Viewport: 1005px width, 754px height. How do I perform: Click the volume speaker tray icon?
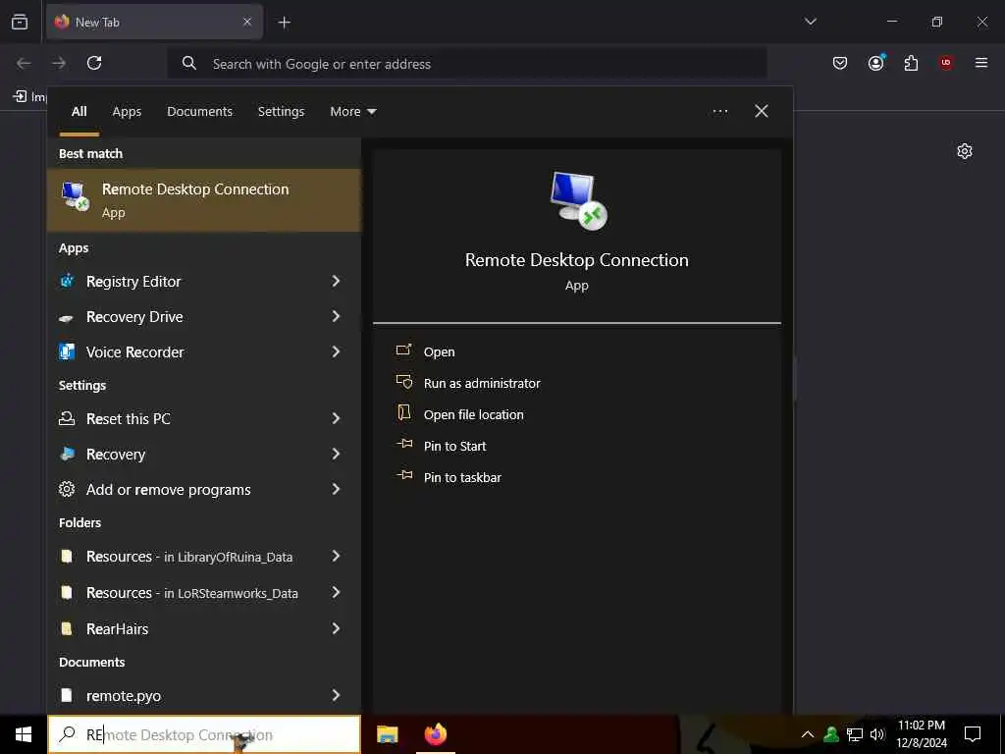877,734
